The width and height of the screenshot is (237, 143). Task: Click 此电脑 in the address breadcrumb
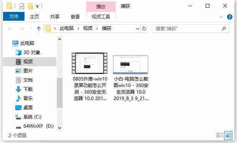[x=67, y=28]
